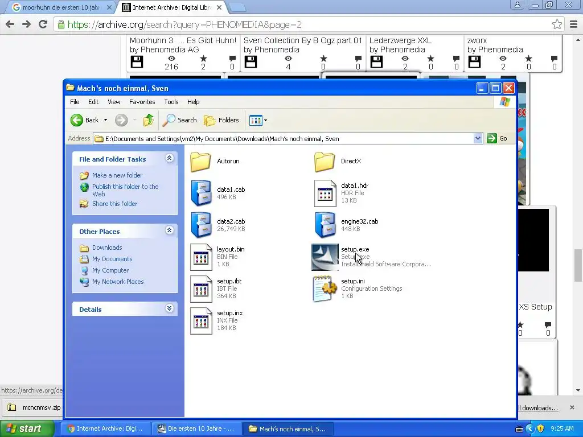Click the security shield tray icon
This screenshot has width=583, height=437.
click(x=540, y=428)
